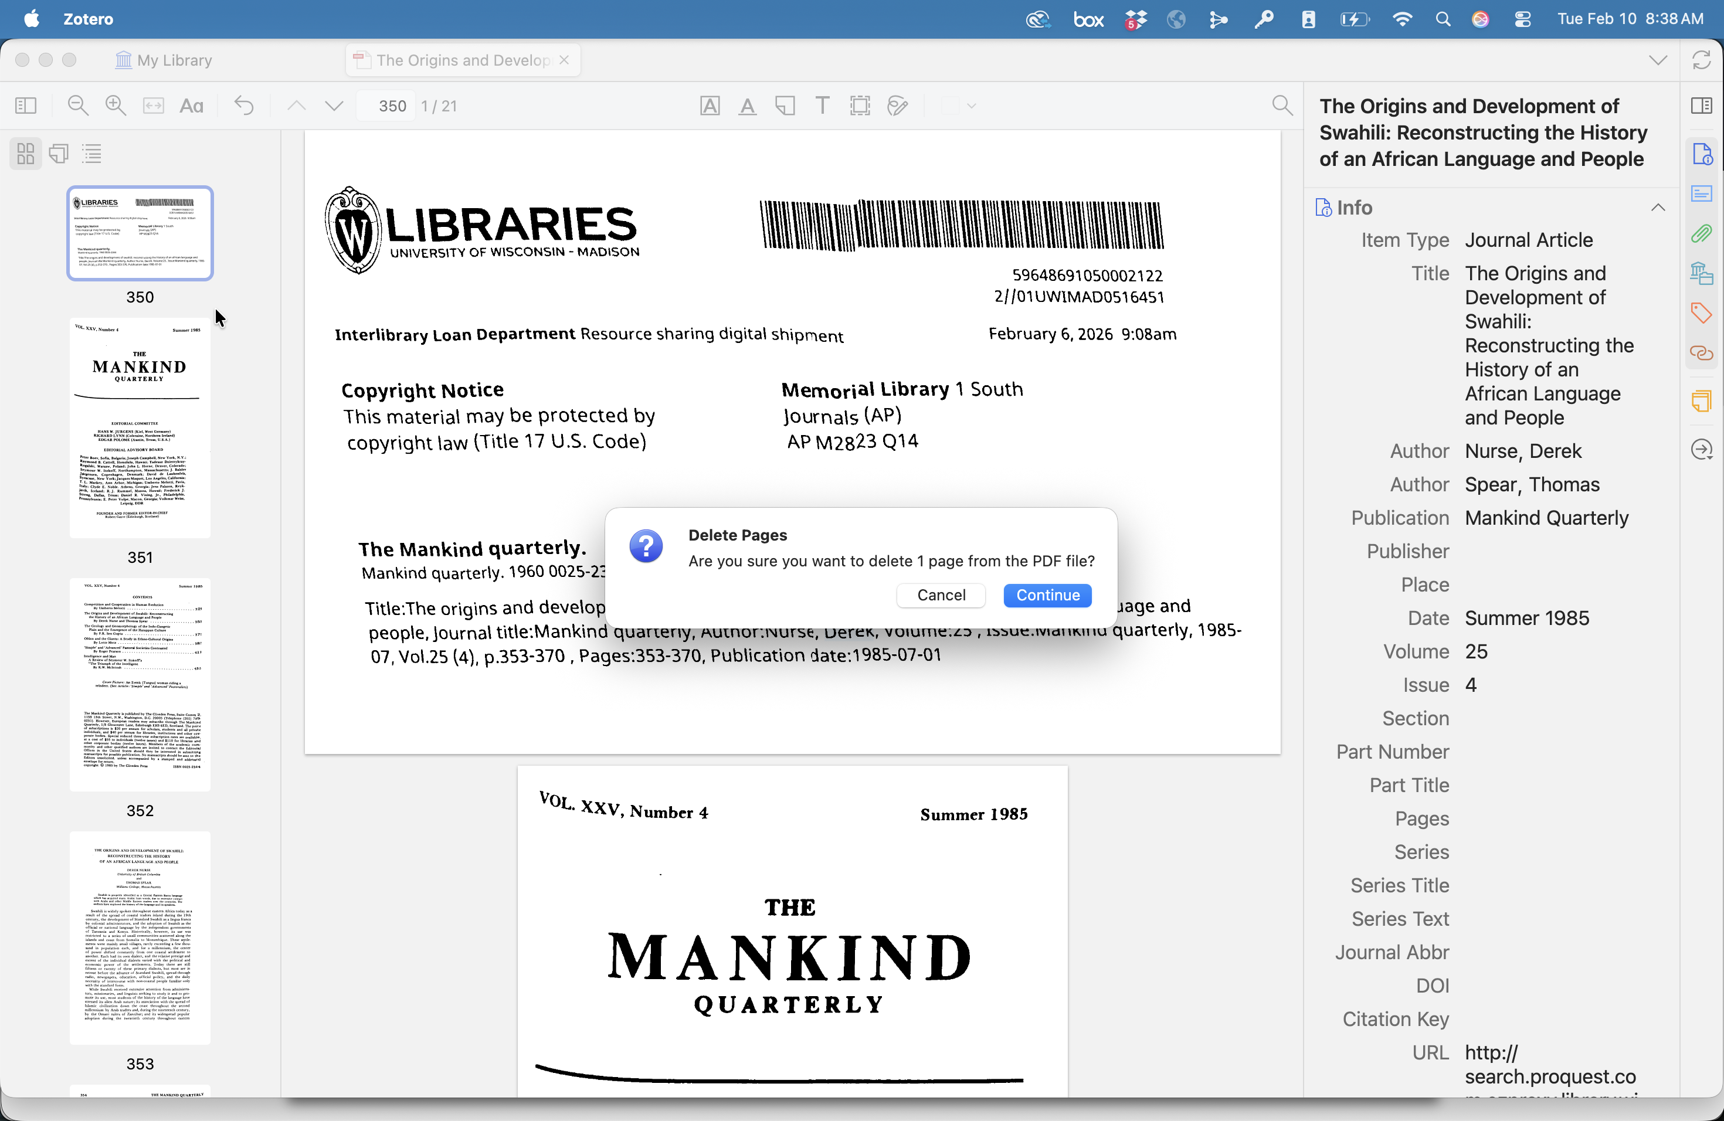1724x1121 pixels.
Task: Open the find-in-document search icon
Action: coord(1281,106)
